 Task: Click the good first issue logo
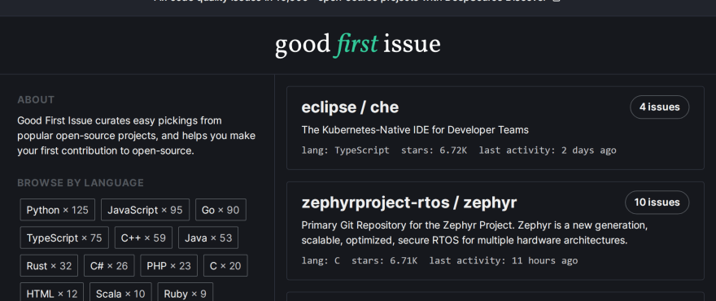point(357,46)
